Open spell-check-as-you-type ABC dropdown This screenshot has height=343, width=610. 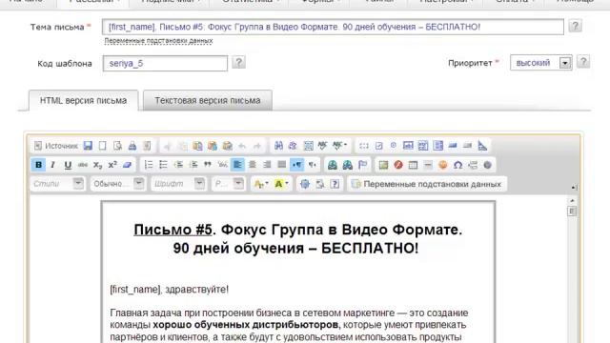[339, 146]
